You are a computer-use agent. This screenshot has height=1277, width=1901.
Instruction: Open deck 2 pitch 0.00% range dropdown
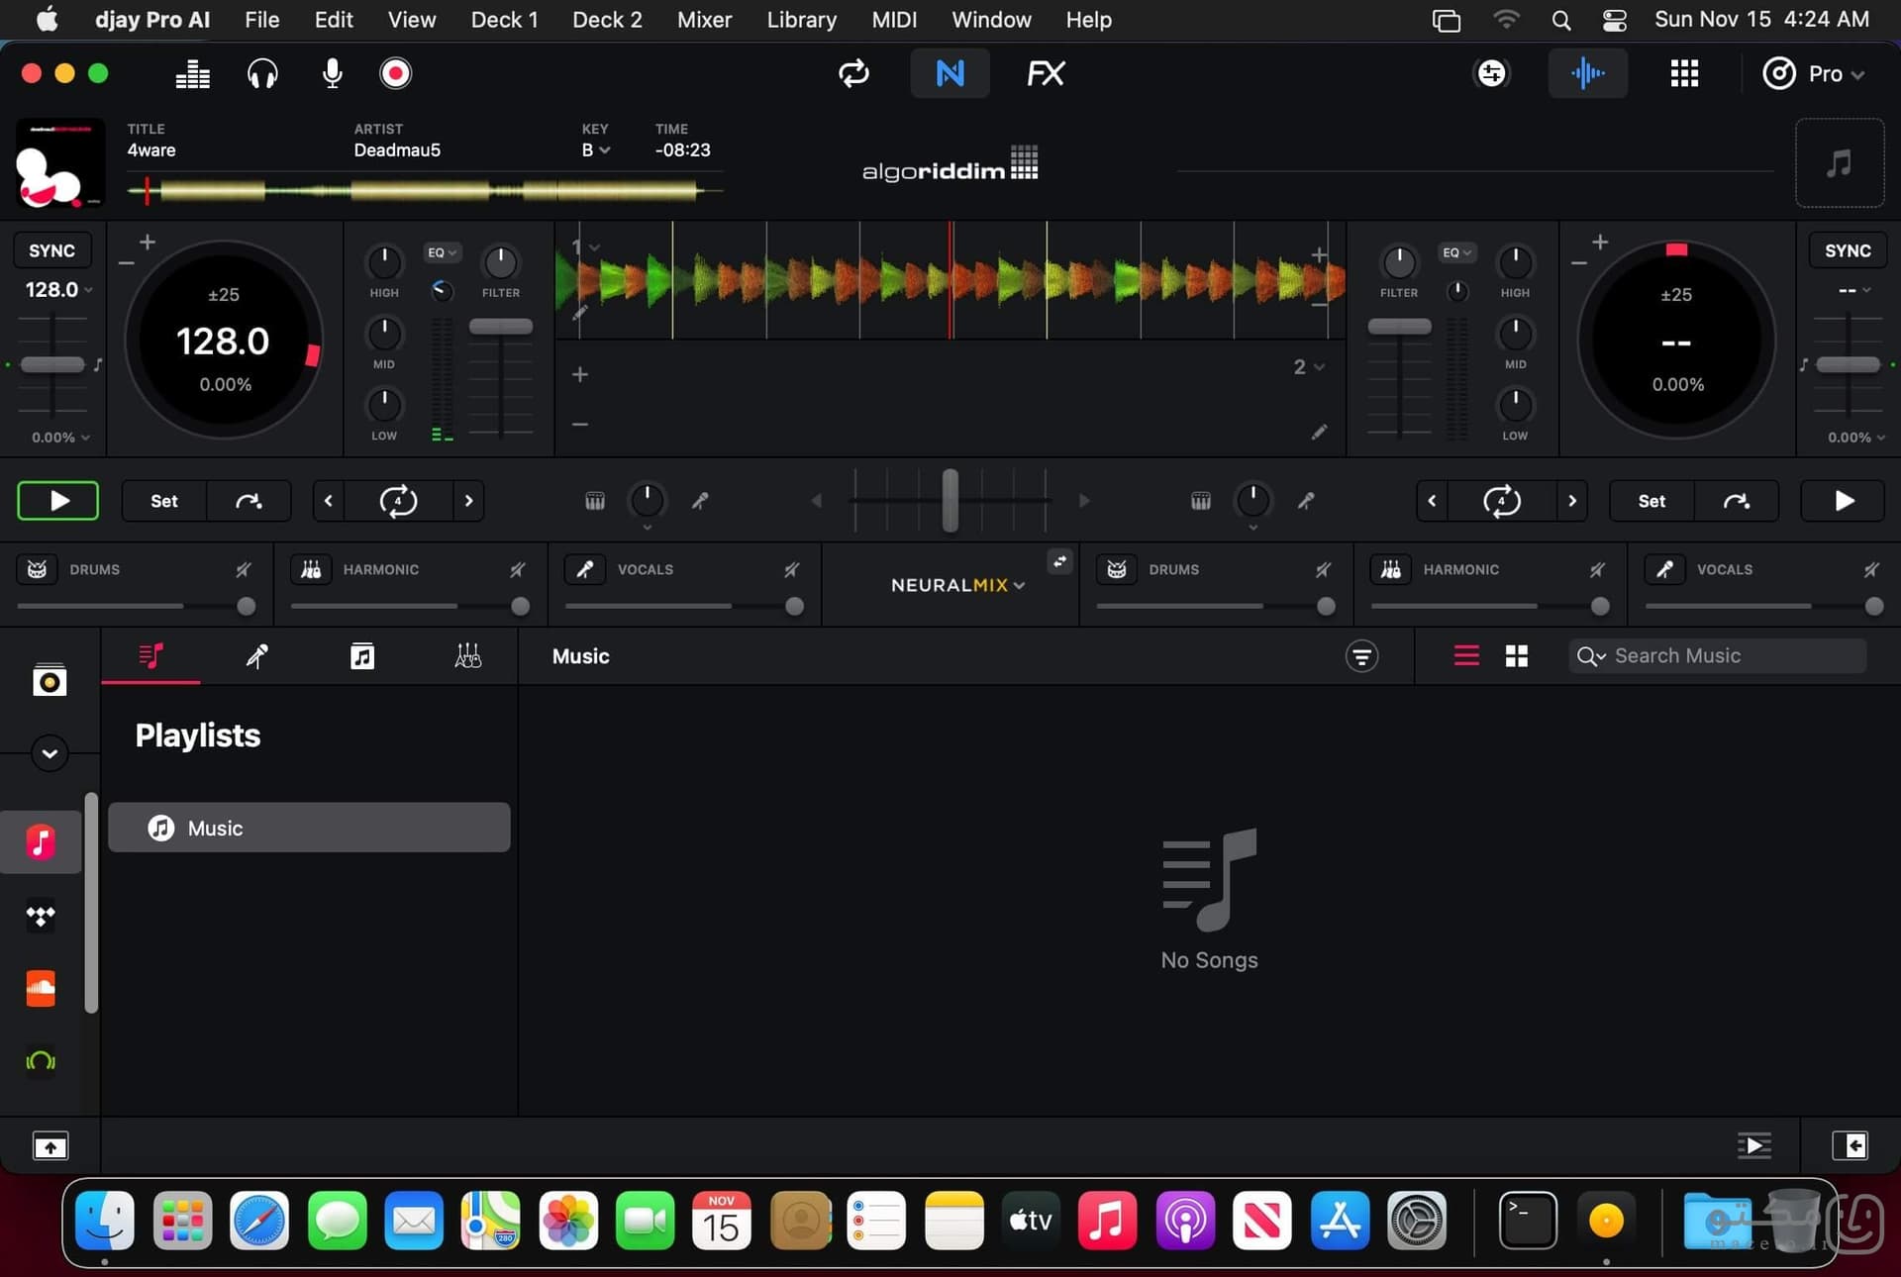pos(1856,438)
